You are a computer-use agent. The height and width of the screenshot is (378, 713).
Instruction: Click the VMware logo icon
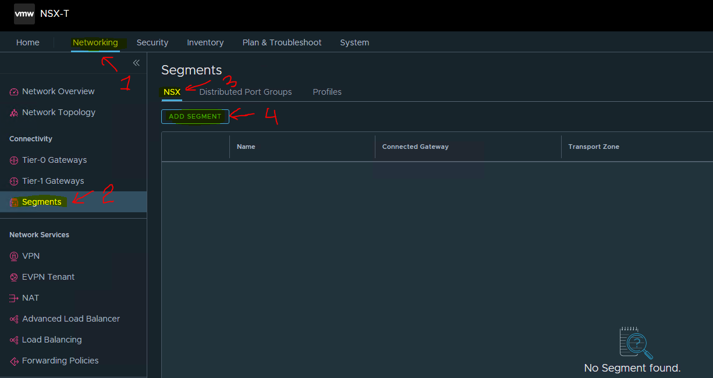(x=24, y=13)
